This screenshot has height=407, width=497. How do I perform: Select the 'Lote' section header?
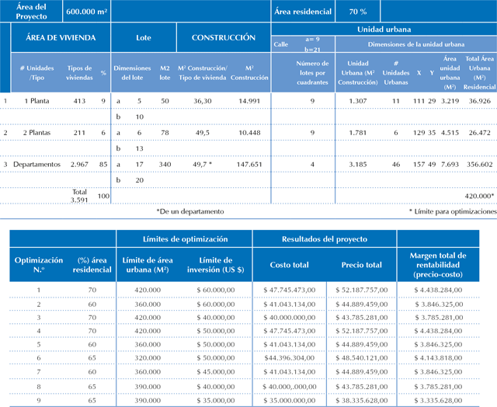point(143,38)
